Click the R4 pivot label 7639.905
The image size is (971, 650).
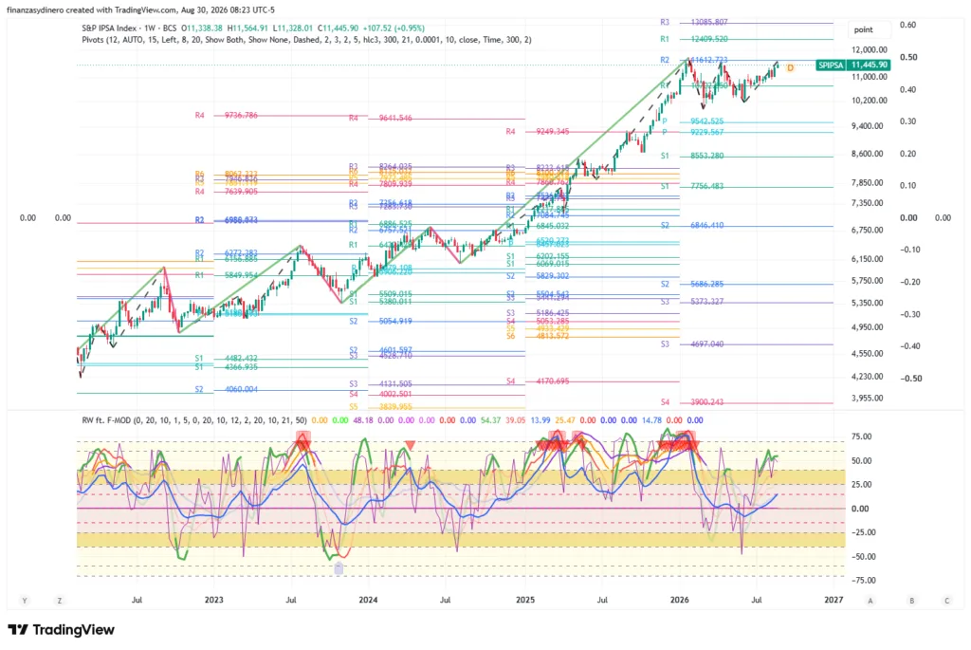(241, 192)
